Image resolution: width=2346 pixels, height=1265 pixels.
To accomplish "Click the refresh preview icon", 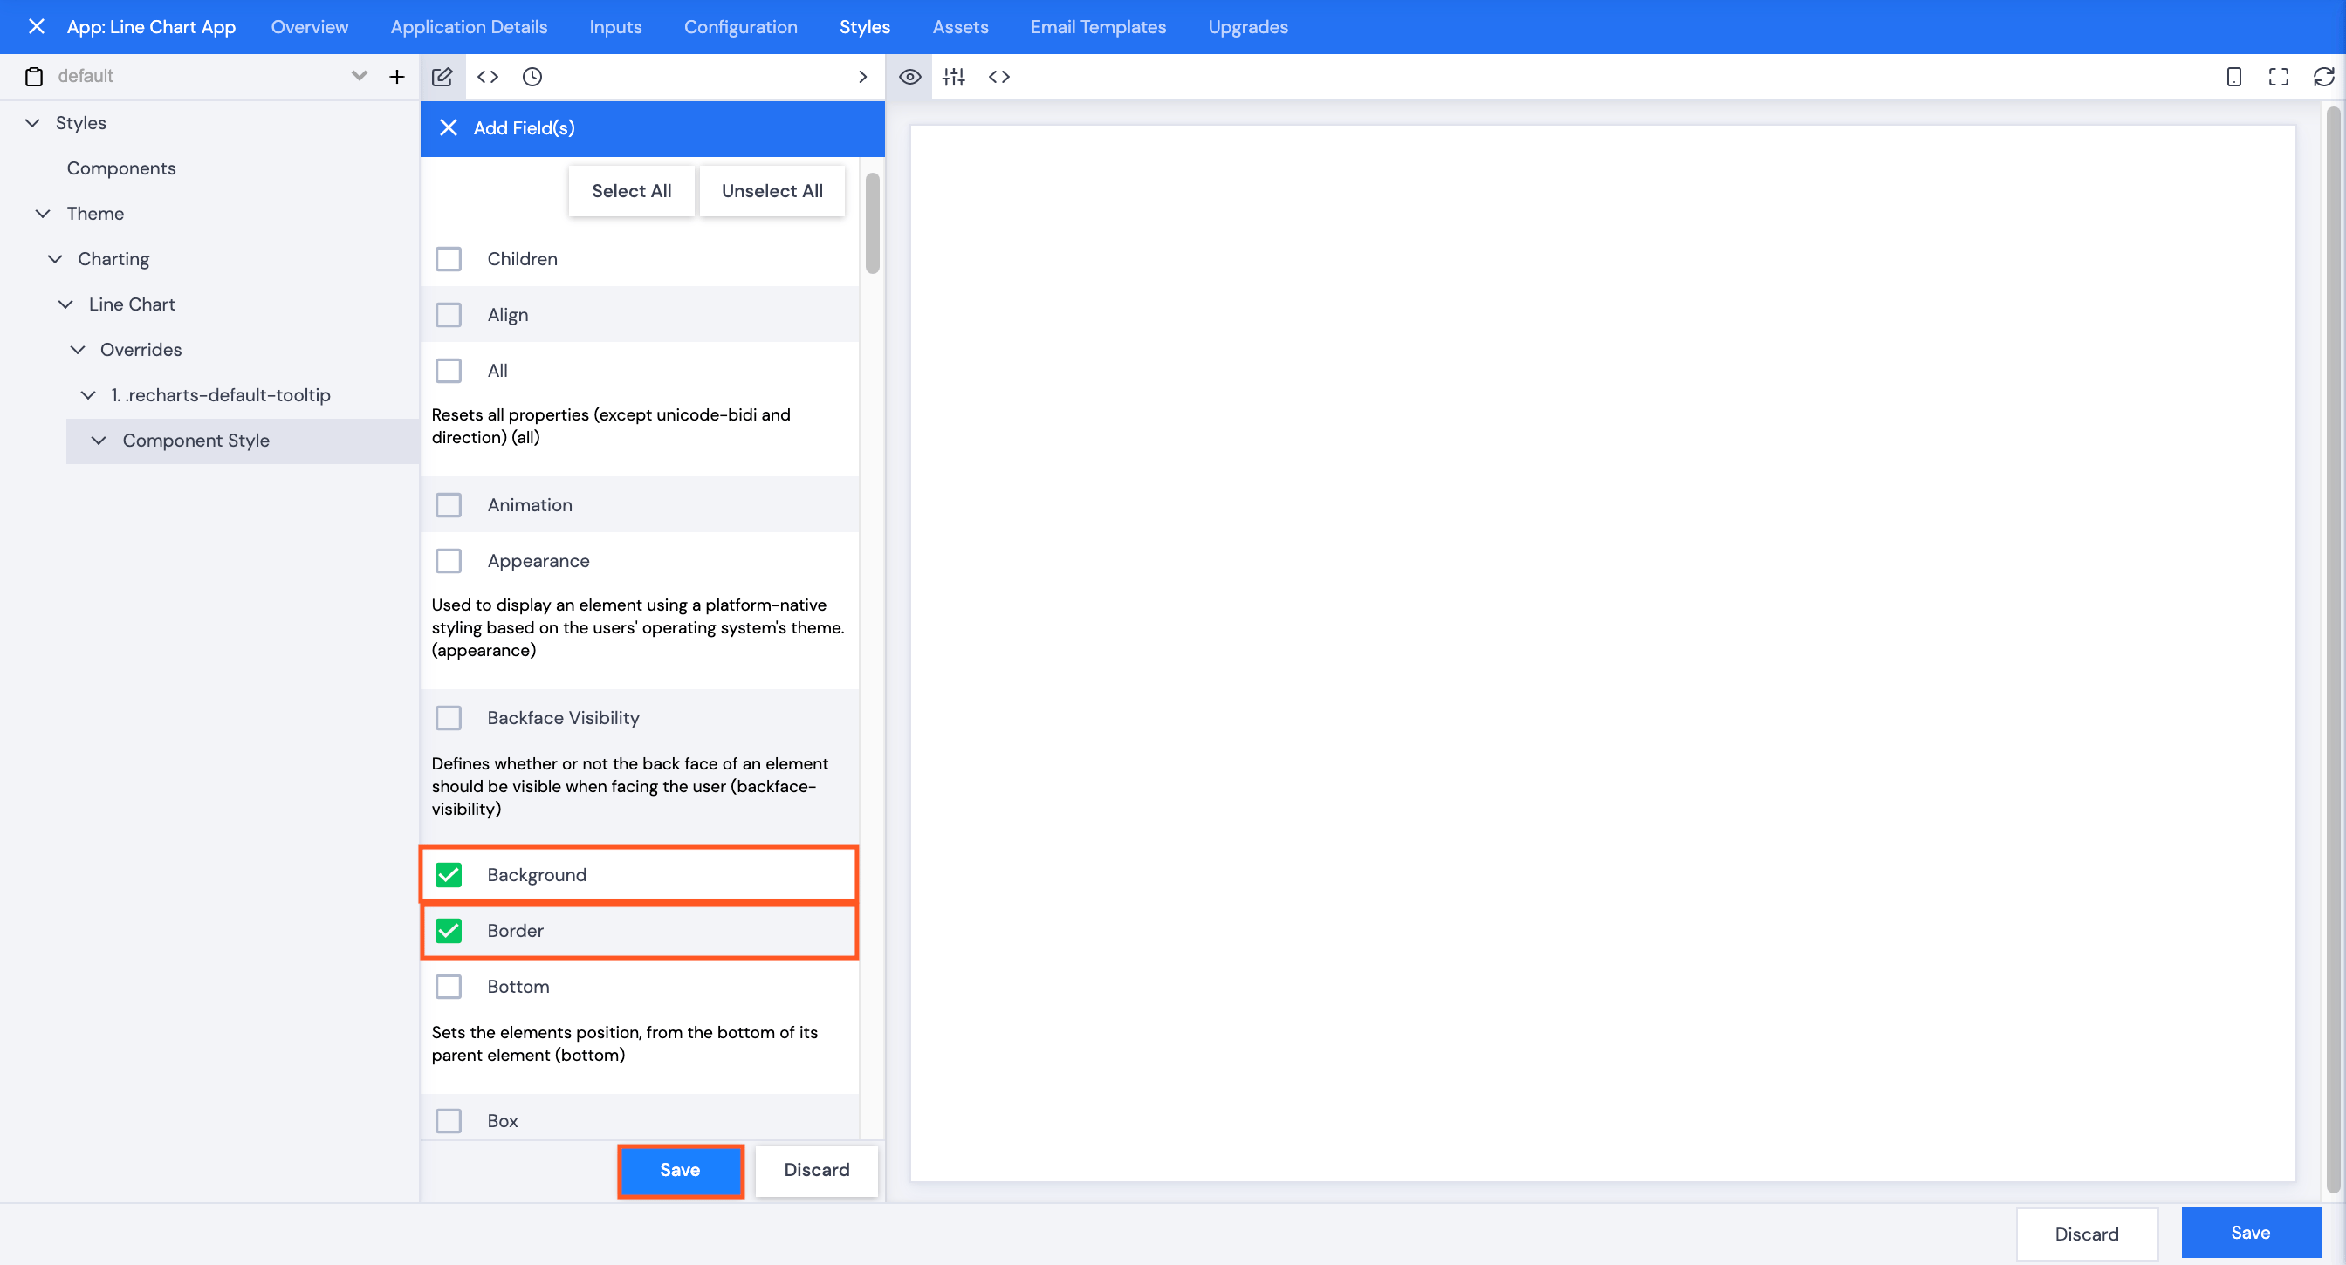I will point(2323,77).
